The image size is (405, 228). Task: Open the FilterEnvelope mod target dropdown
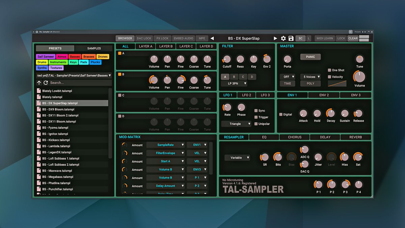click(166, 153)
